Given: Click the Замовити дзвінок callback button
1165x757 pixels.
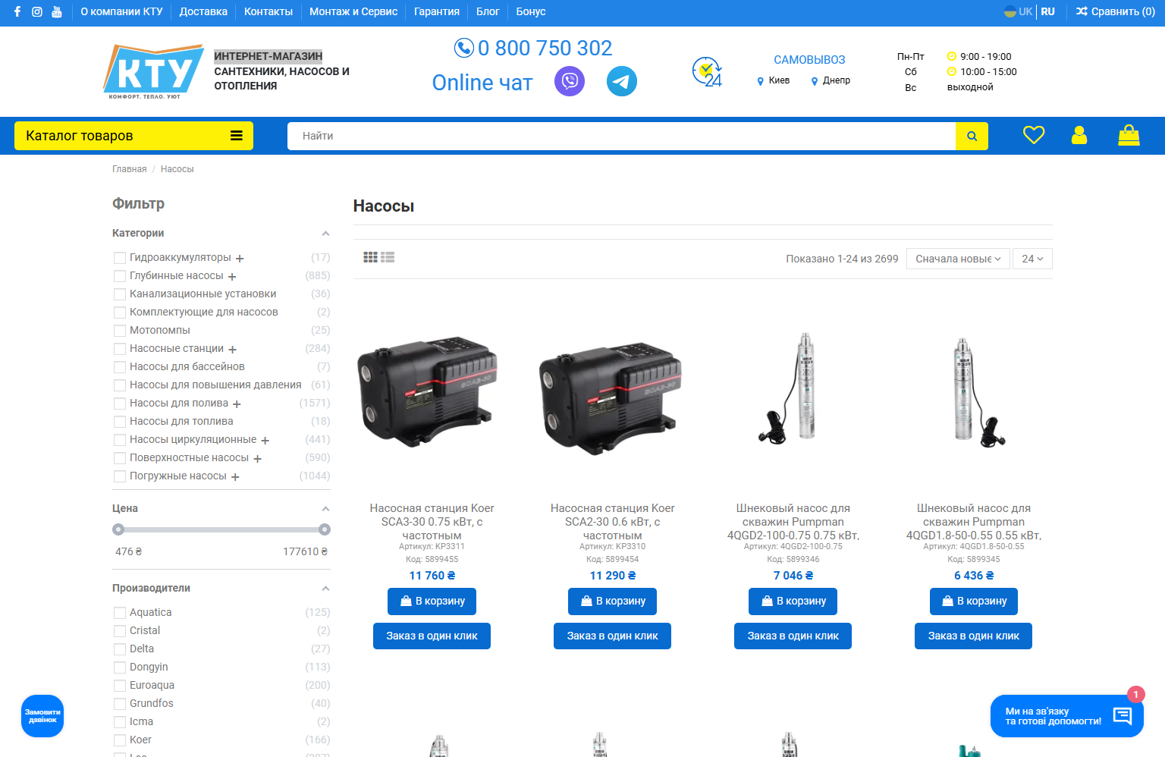Looking at the screenshot, I should [42, 716].
